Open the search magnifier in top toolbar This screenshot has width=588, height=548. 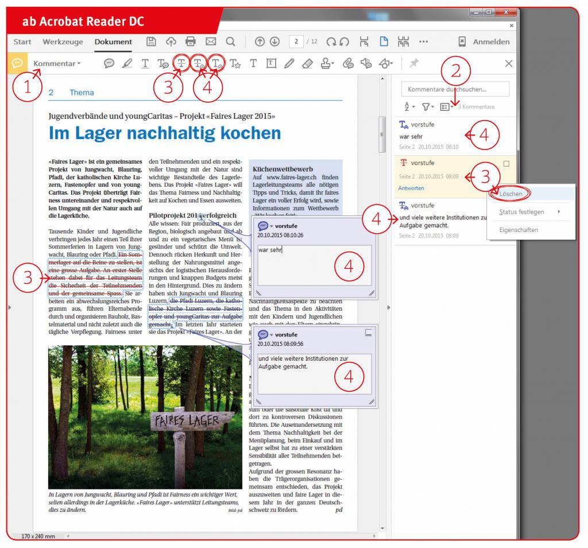231,41
